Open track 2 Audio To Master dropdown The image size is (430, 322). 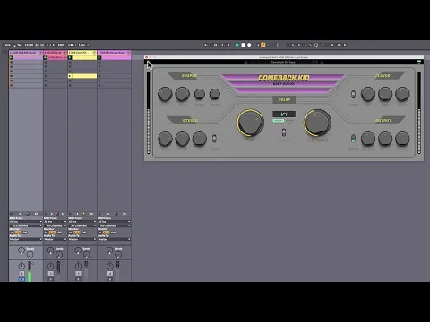click(x=56, y=239)
